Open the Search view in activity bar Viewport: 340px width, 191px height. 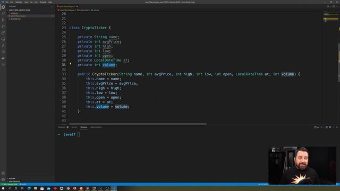[x=3, y=13]
